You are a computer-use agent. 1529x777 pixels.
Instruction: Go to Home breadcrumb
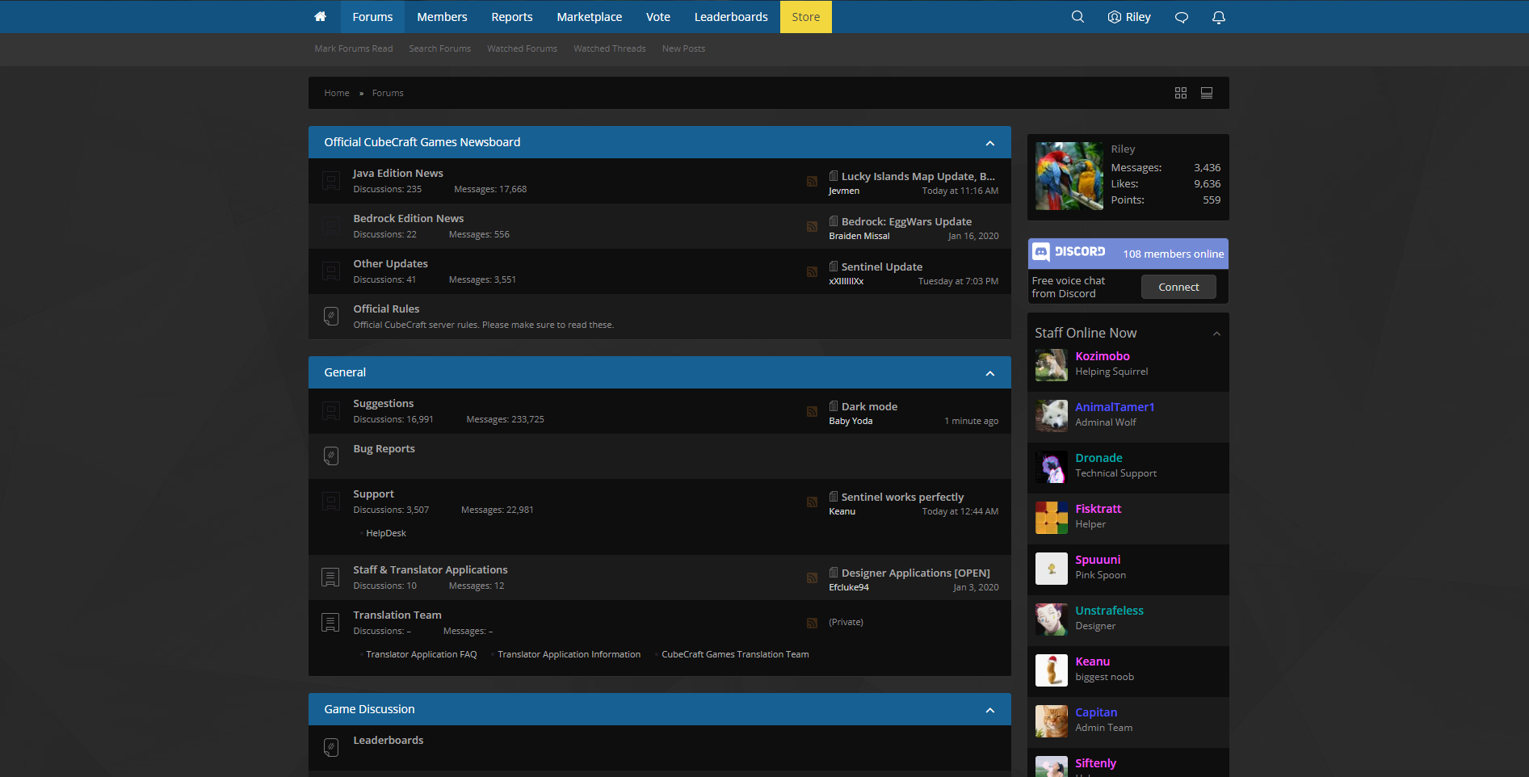[x=337, y=93]
